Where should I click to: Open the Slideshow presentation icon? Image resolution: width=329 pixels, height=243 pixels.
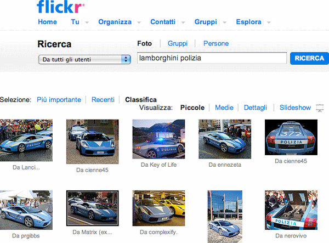[x=320, y=108]
